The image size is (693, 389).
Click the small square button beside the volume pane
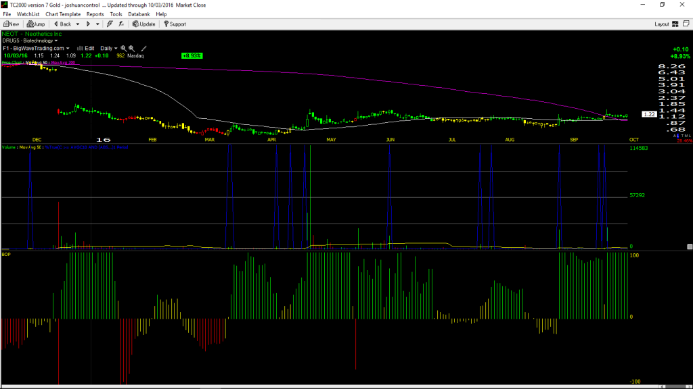690,247
